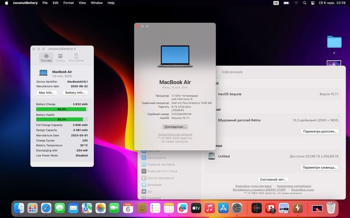Click the Battery Charge 96,8% progress bar
Image resolution: width=350 pixels, height=218 pixels.
click(62, 109)
